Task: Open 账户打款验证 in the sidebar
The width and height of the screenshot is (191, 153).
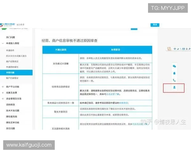Action: pos(12,78)
